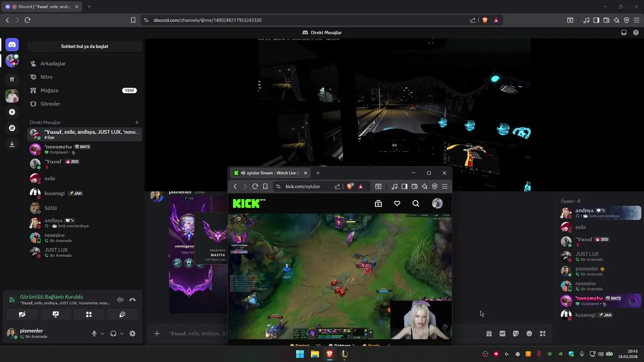Open main browser hamburger menu
644x362 pixels.
pyautogui.click(x=636, y=20)
